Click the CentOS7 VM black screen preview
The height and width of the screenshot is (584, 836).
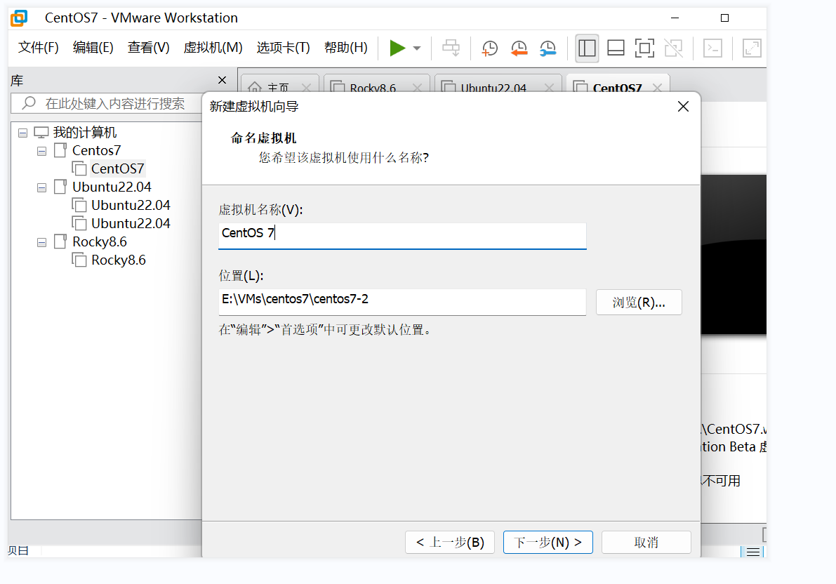[734, 255]
